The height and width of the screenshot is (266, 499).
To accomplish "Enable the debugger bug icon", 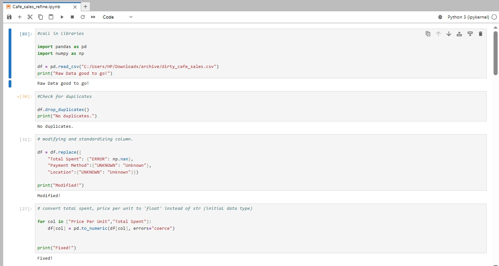I will [440, 17].
